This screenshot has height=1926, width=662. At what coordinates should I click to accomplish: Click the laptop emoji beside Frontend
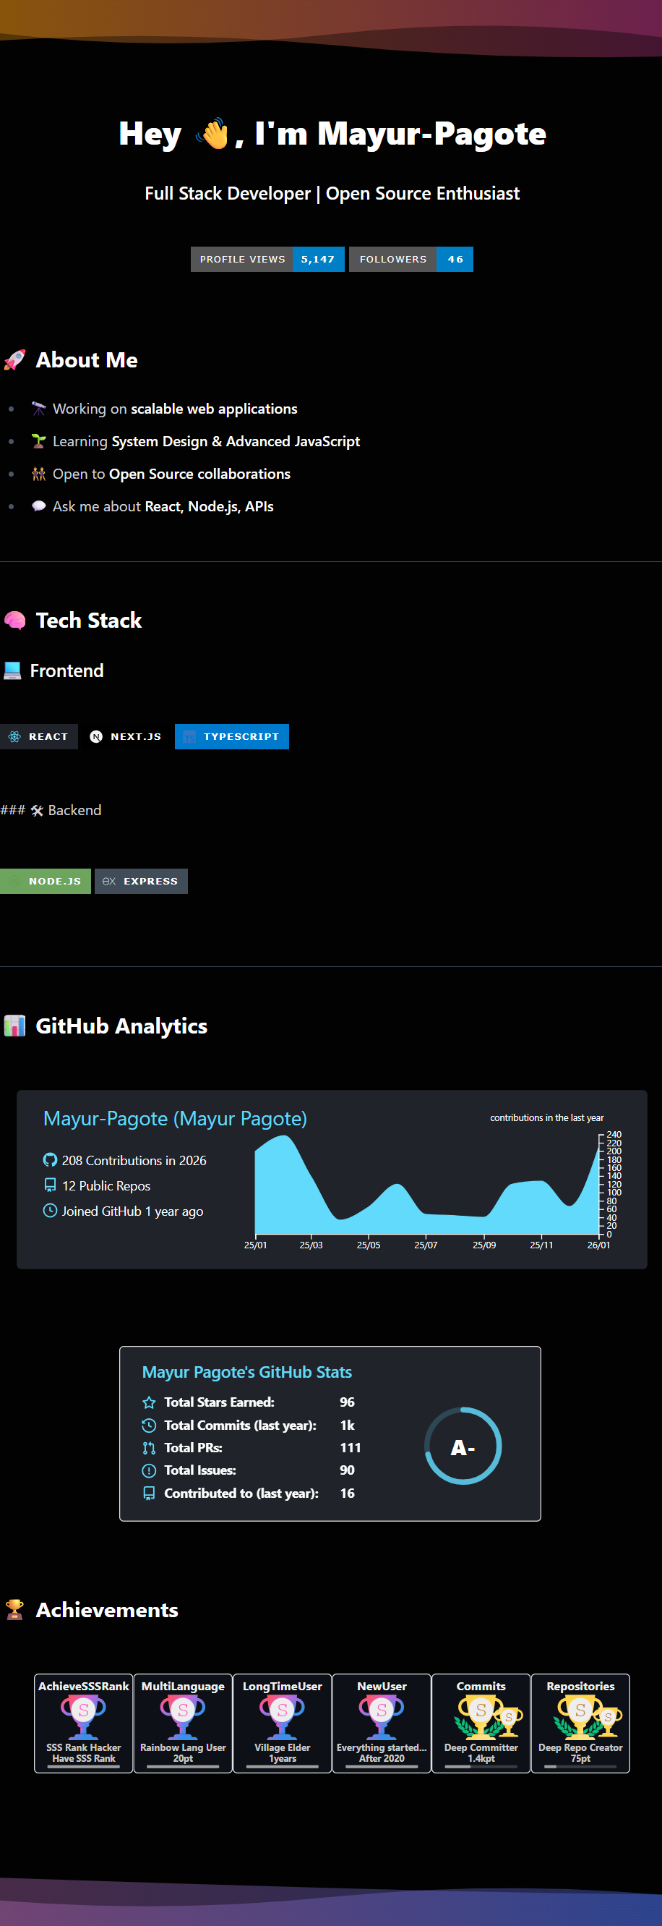pyautogui.click(x=12, y=670)
